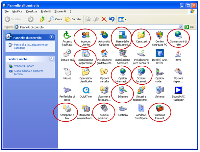Viewport: 200px width, 152px height.
Task: Click the Indietro back button
Action: (12, 19)
